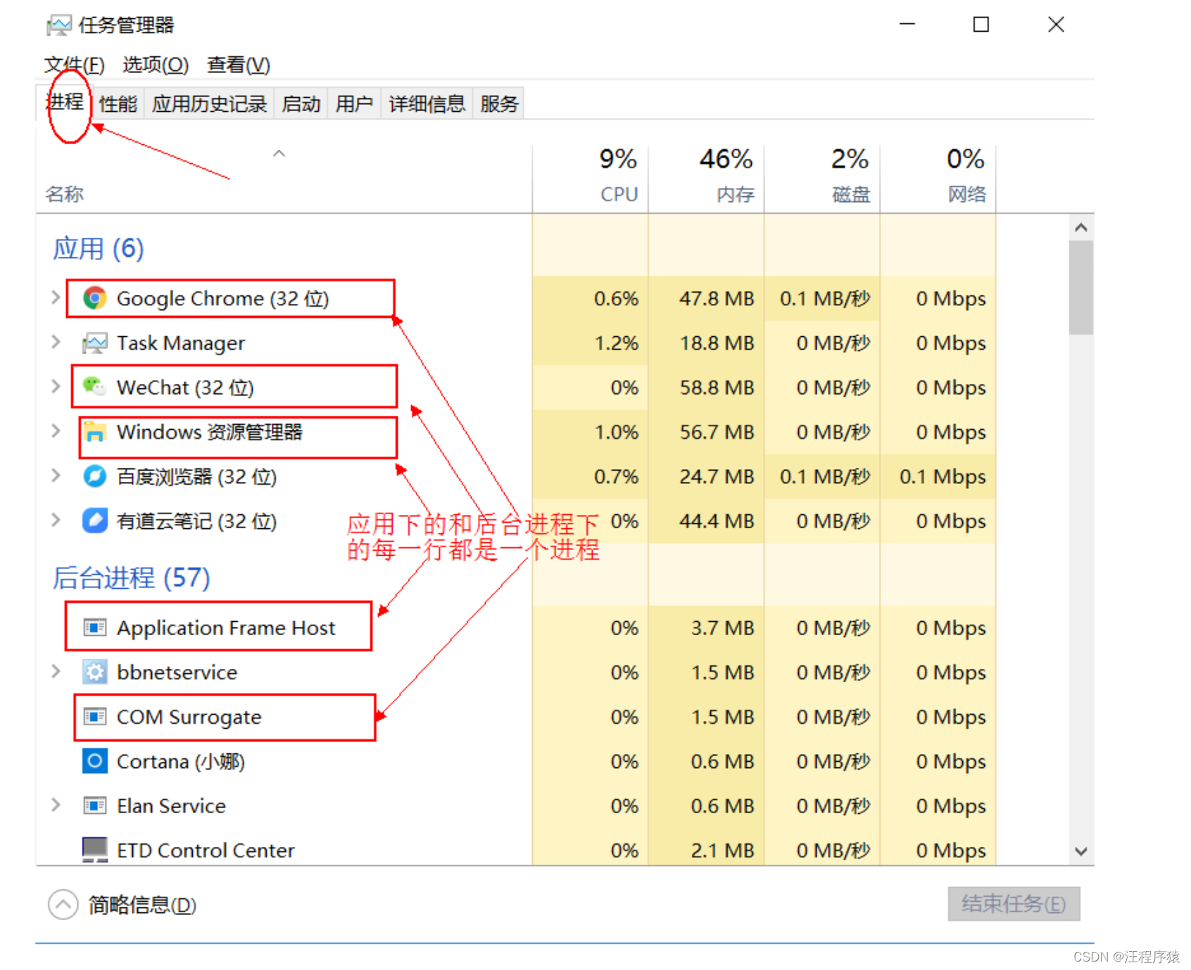Expand the 百度浏览器 process group
Screen dimensions: 1191x970
[56, 476]
